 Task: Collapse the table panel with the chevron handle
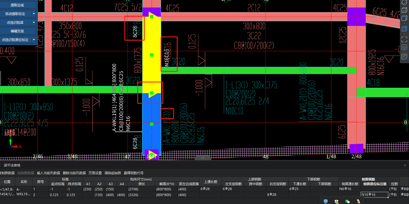tap(203, 158)
